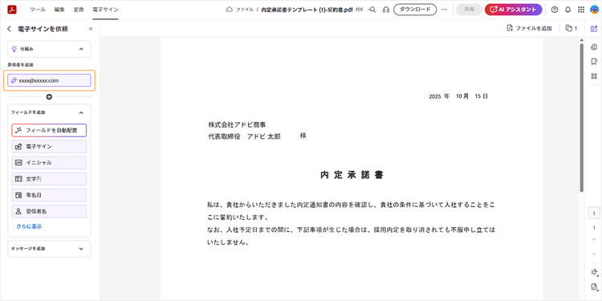Image resolution: width=602 pixels, height=301 pixels.
Task: Click the page count icon showing 1
Action: point(571,28)
